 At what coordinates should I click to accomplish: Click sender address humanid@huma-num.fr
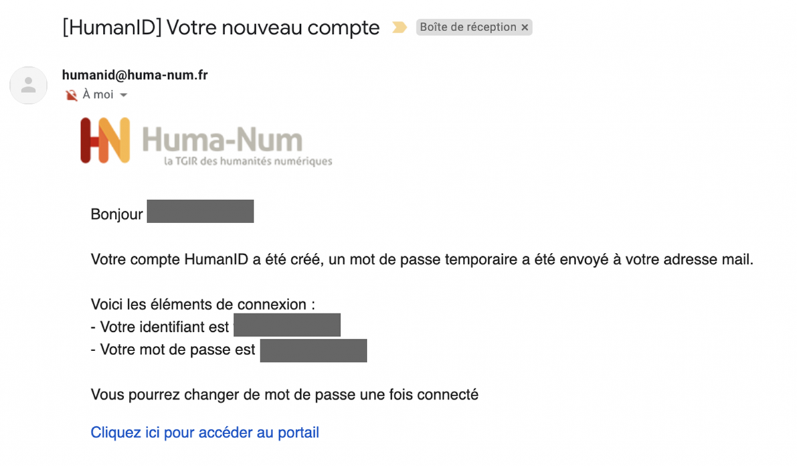135,75
